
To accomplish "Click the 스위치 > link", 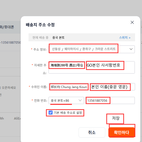I will tap(125, 37).
